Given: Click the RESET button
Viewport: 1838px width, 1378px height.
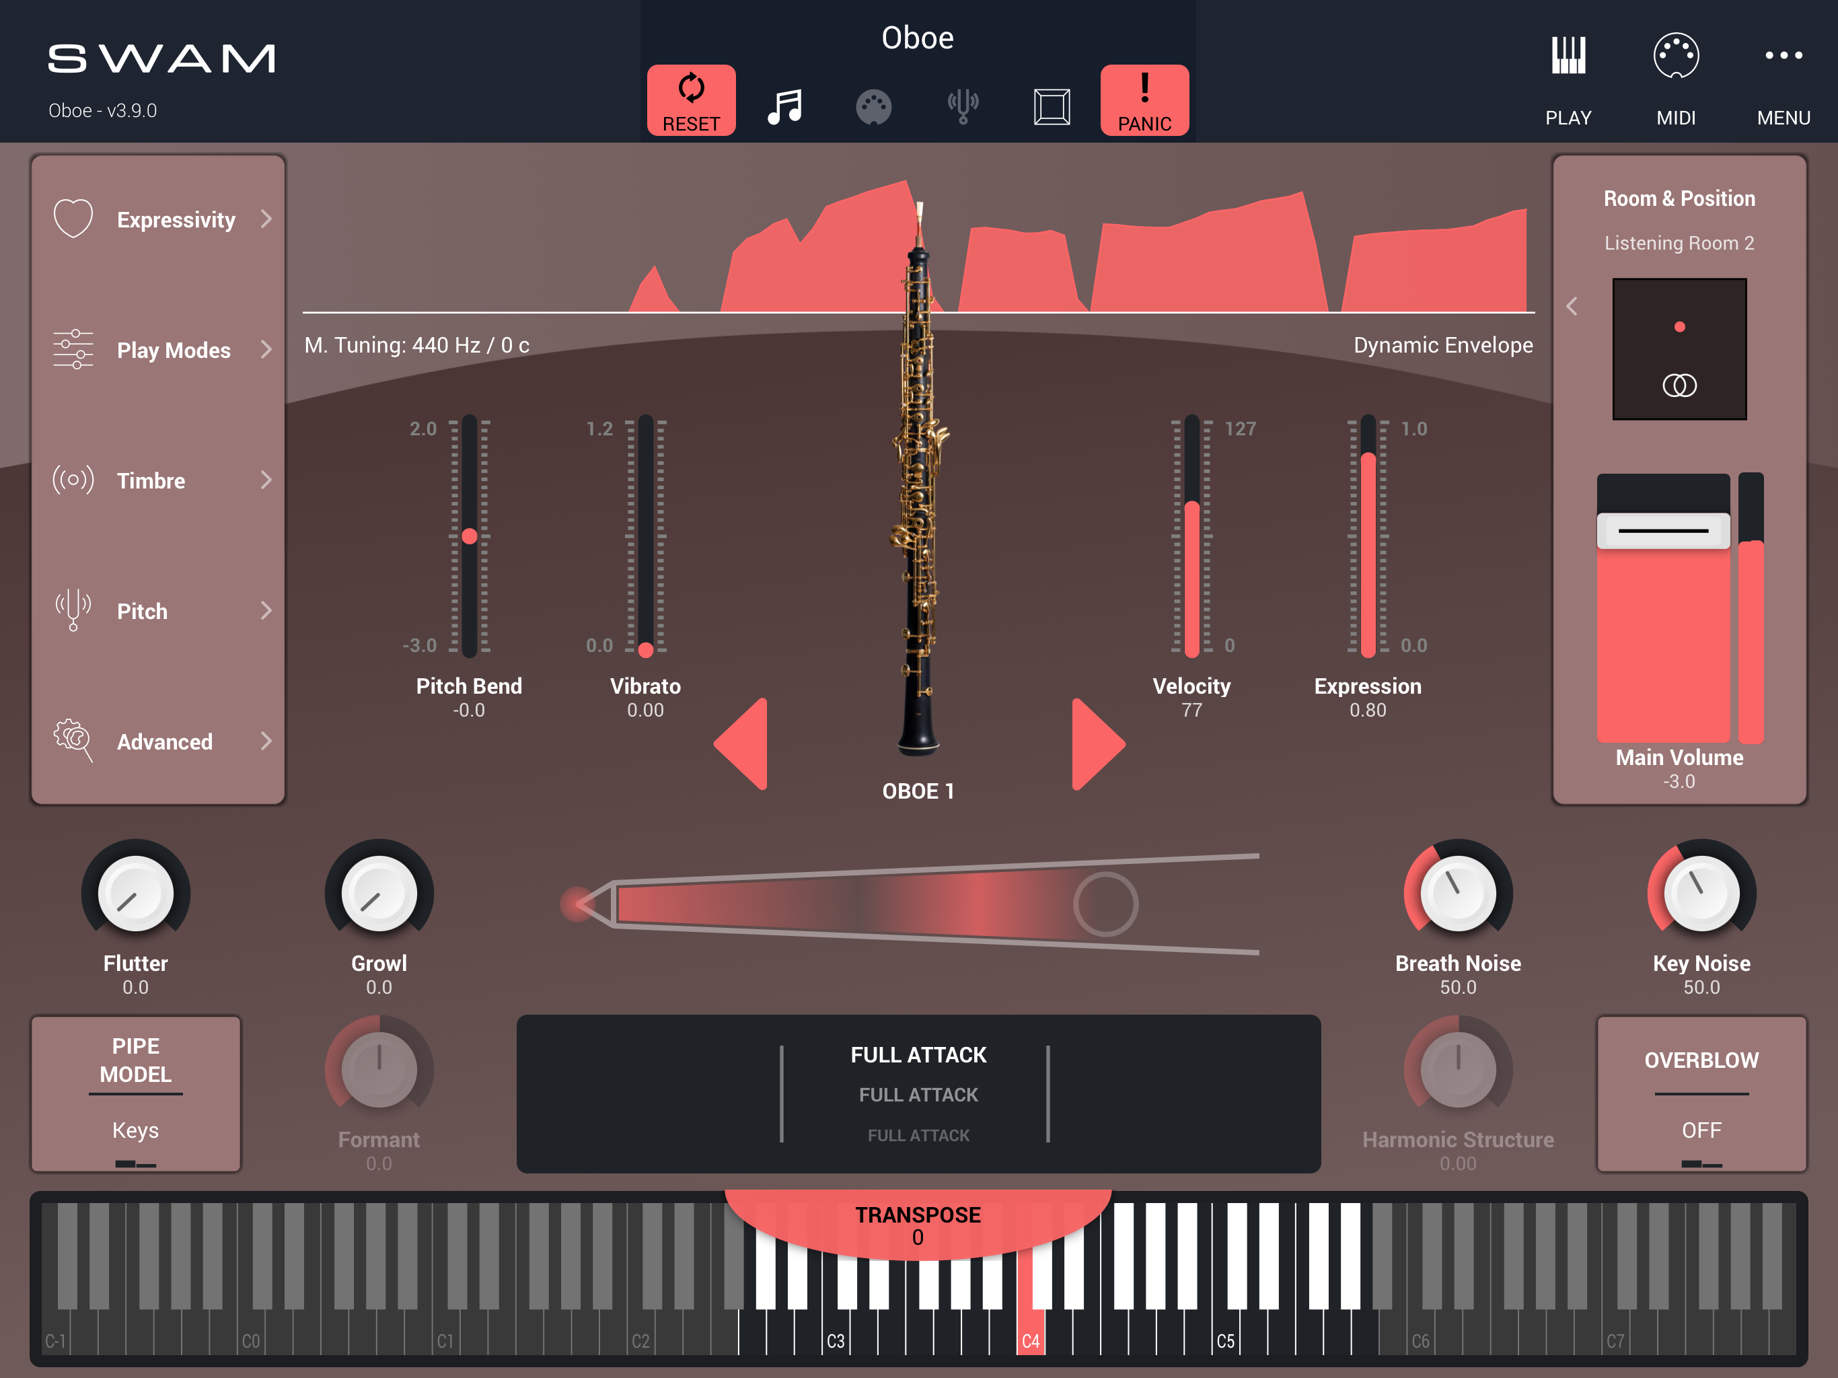Looking at the screenshot, I should [x=690, y=100].
